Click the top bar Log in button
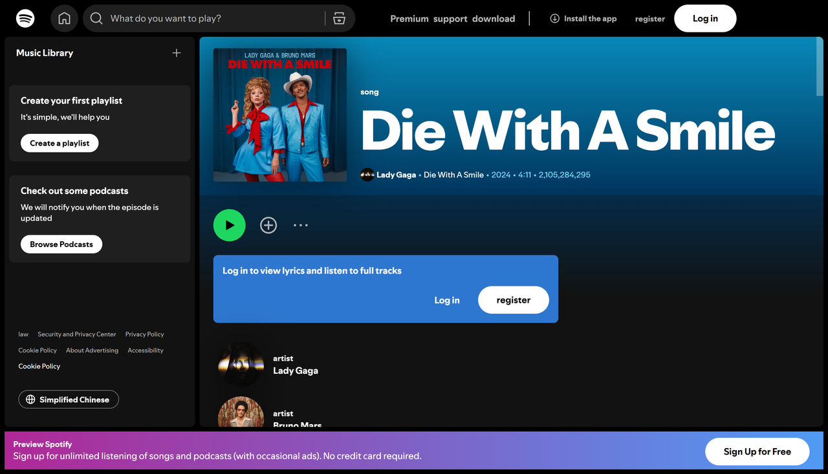This screenshot has height=474, width=828. click(705, 19)
